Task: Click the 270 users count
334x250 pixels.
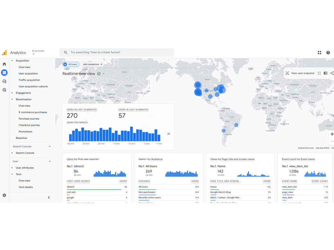Action: [x=72, y=116]
